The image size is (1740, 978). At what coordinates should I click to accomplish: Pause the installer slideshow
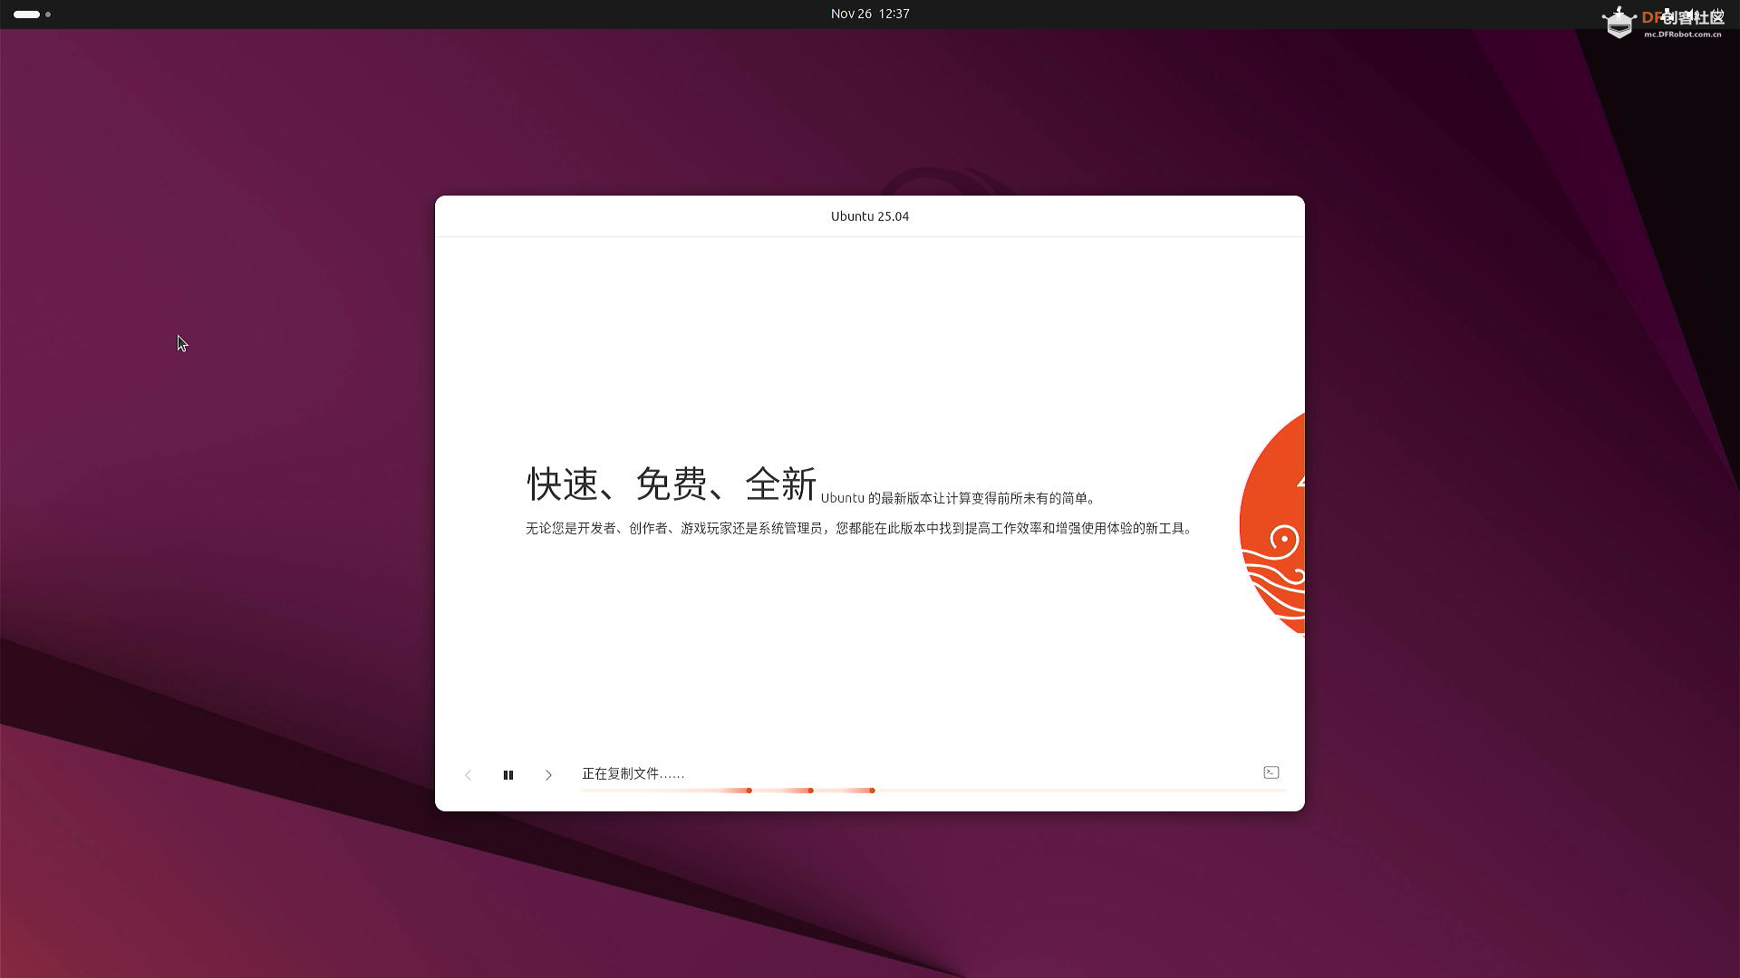coord(508,775)
